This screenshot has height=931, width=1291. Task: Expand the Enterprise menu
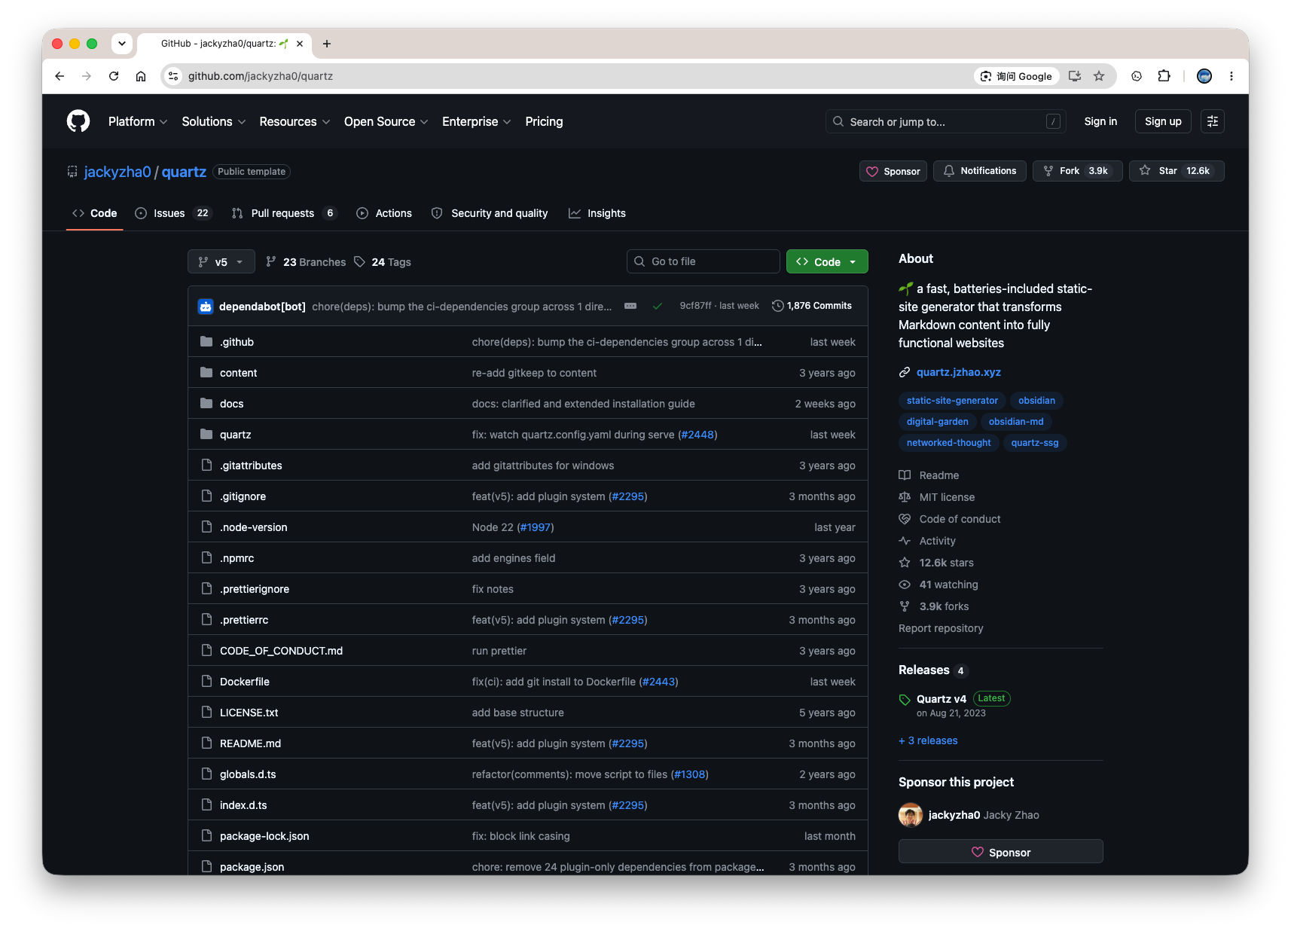(476, 121)
